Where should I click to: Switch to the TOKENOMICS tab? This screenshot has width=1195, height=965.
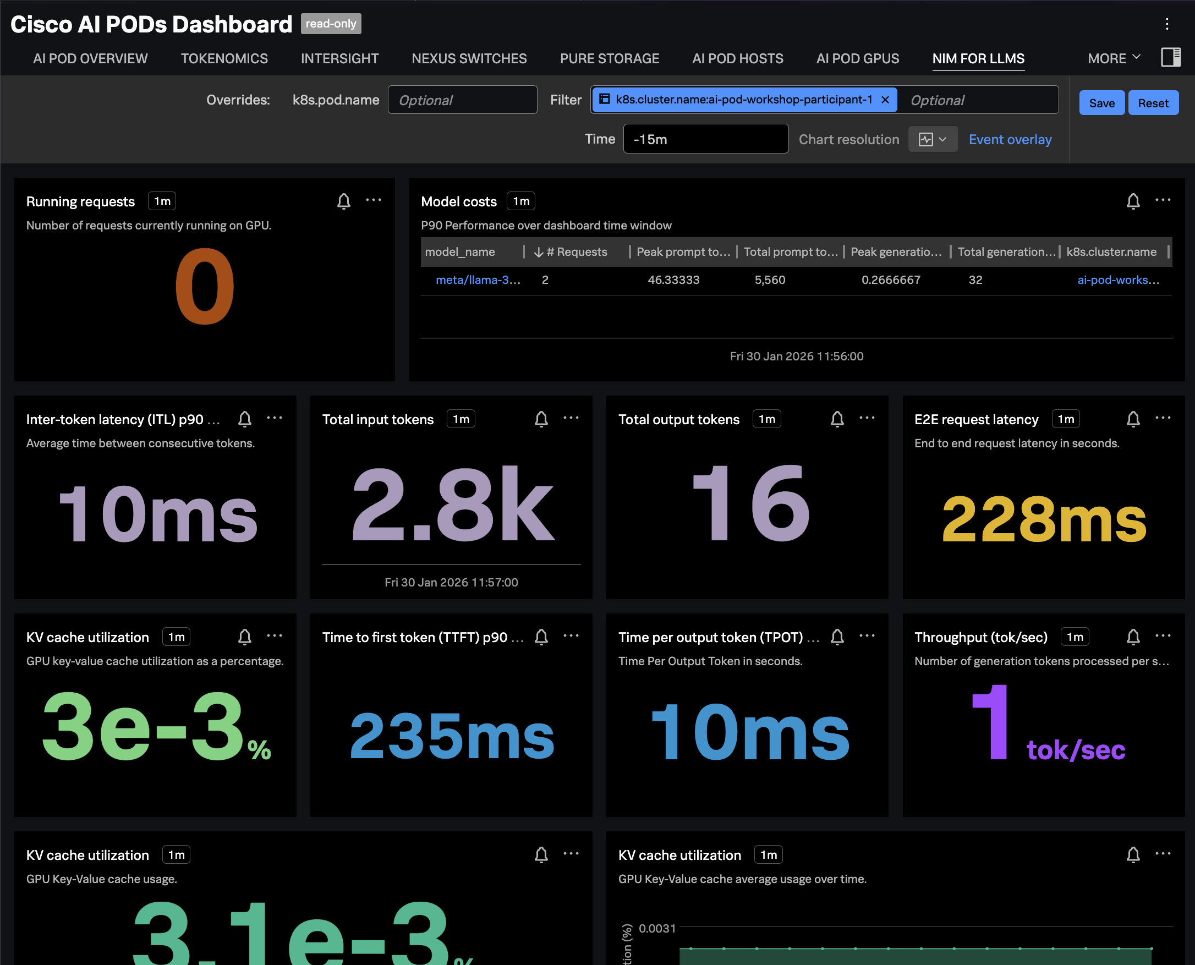pyautogui.click(x=224, y=58)
